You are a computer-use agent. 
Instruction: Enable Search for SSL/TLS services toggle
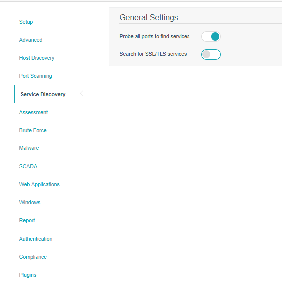point(211,54)
